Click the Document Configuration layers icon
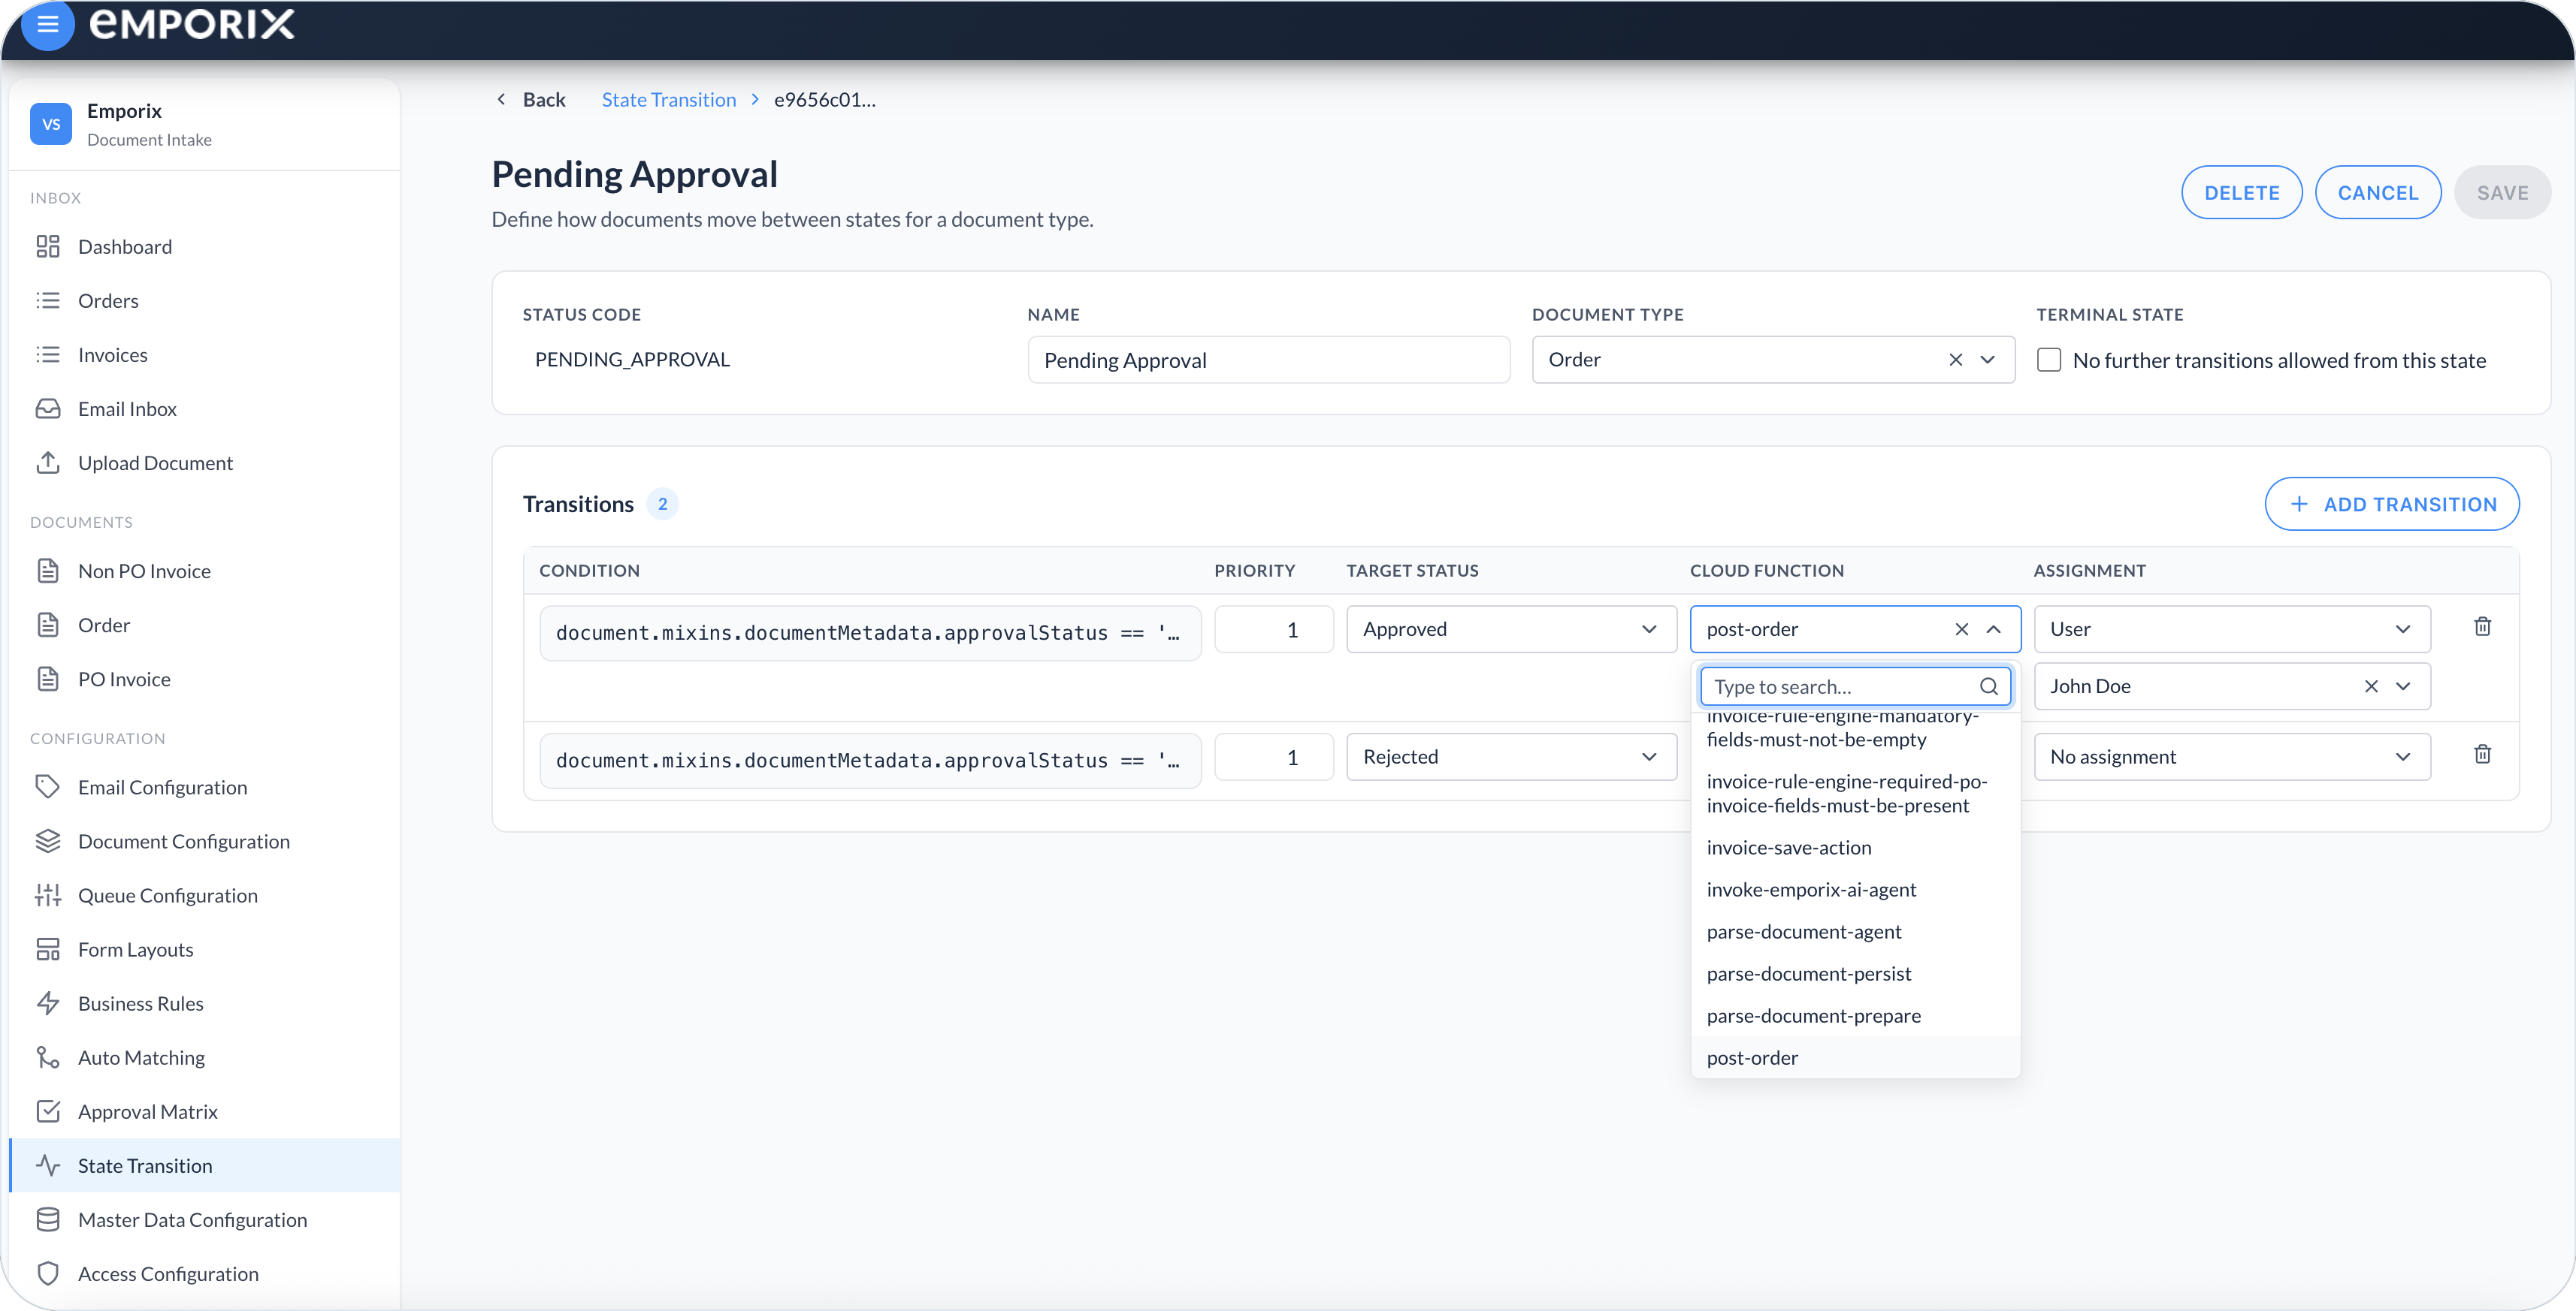This screenshot has height=1311, width=2576. pos(47,842)
